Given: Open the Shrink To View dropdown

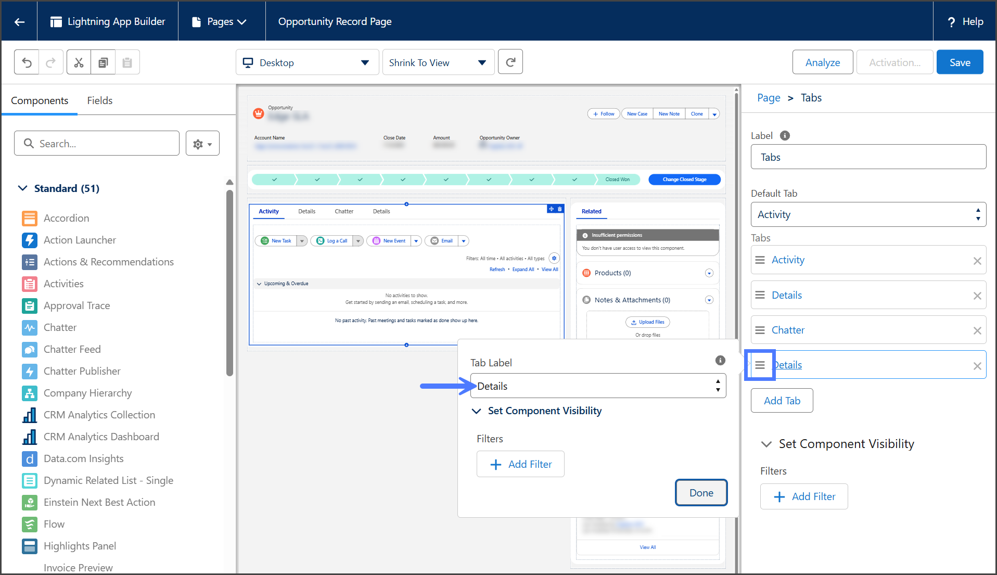Looking at the screenshot, I should [438, 62].
